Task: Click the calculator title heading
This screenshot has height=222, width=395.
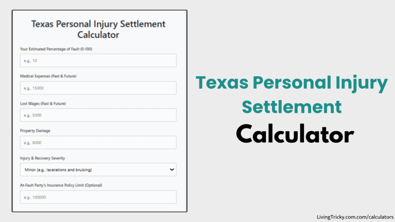Action: 98,29
